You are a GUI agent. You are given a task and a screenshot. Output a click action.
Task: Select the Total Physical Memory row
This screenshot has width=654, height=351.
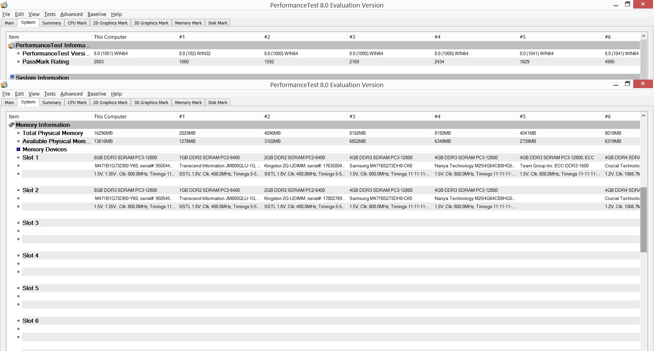(331, 133)
